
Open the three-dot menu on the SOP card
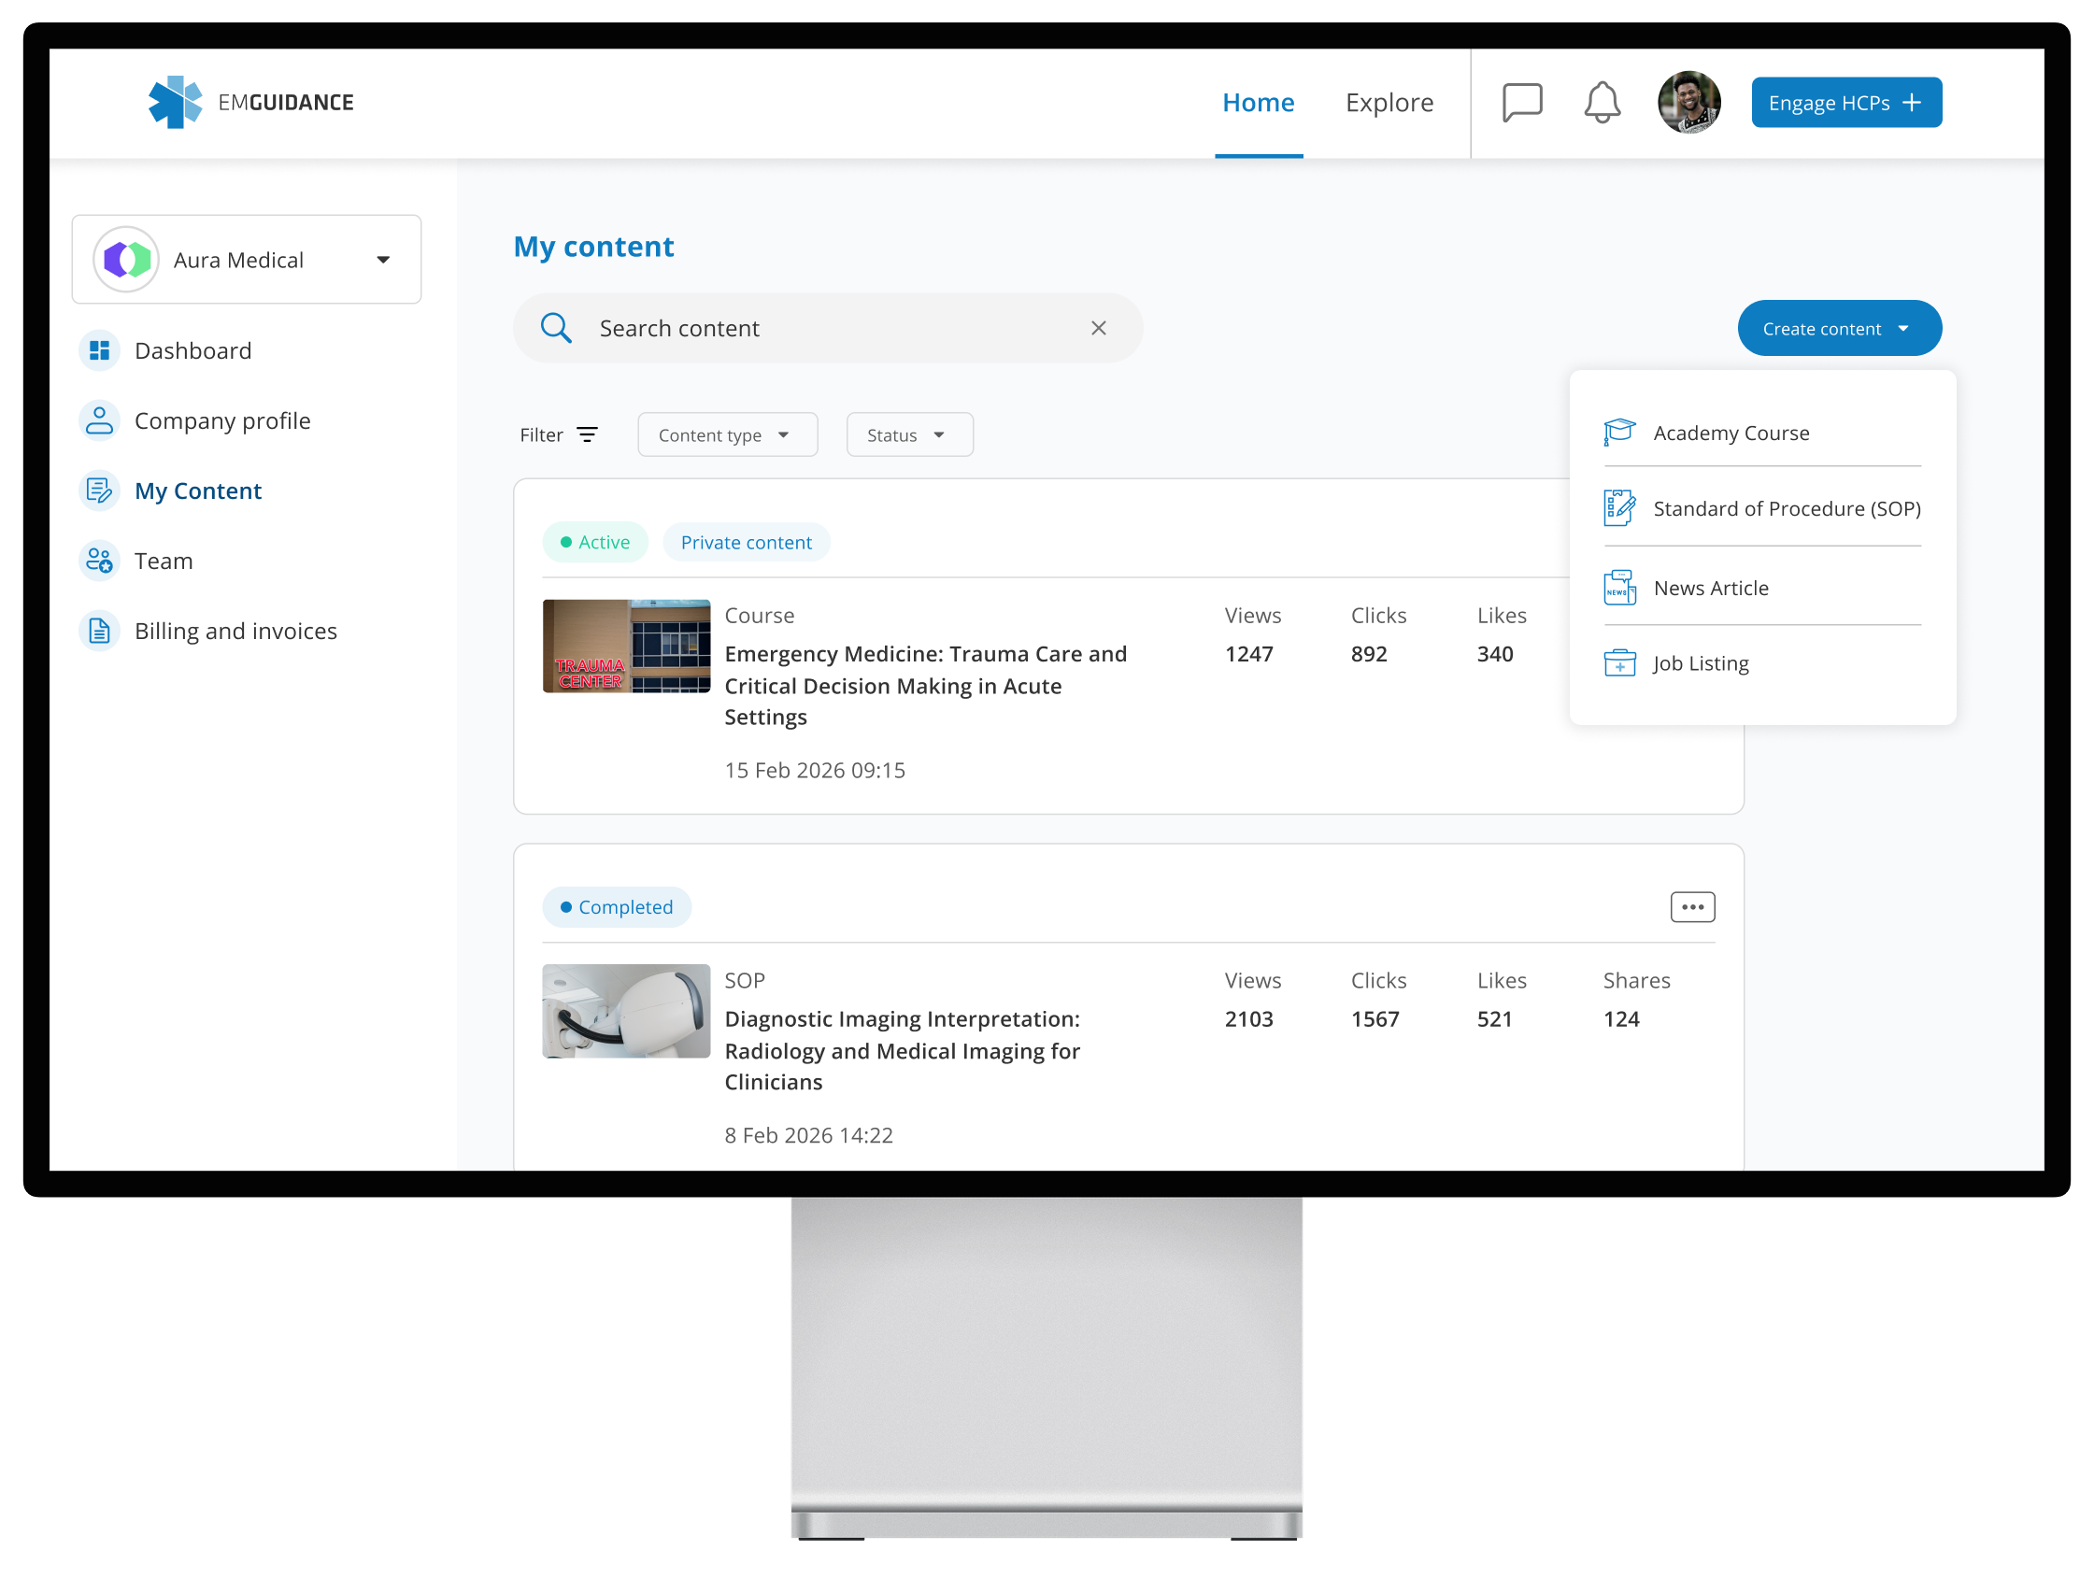point(1691,907)
